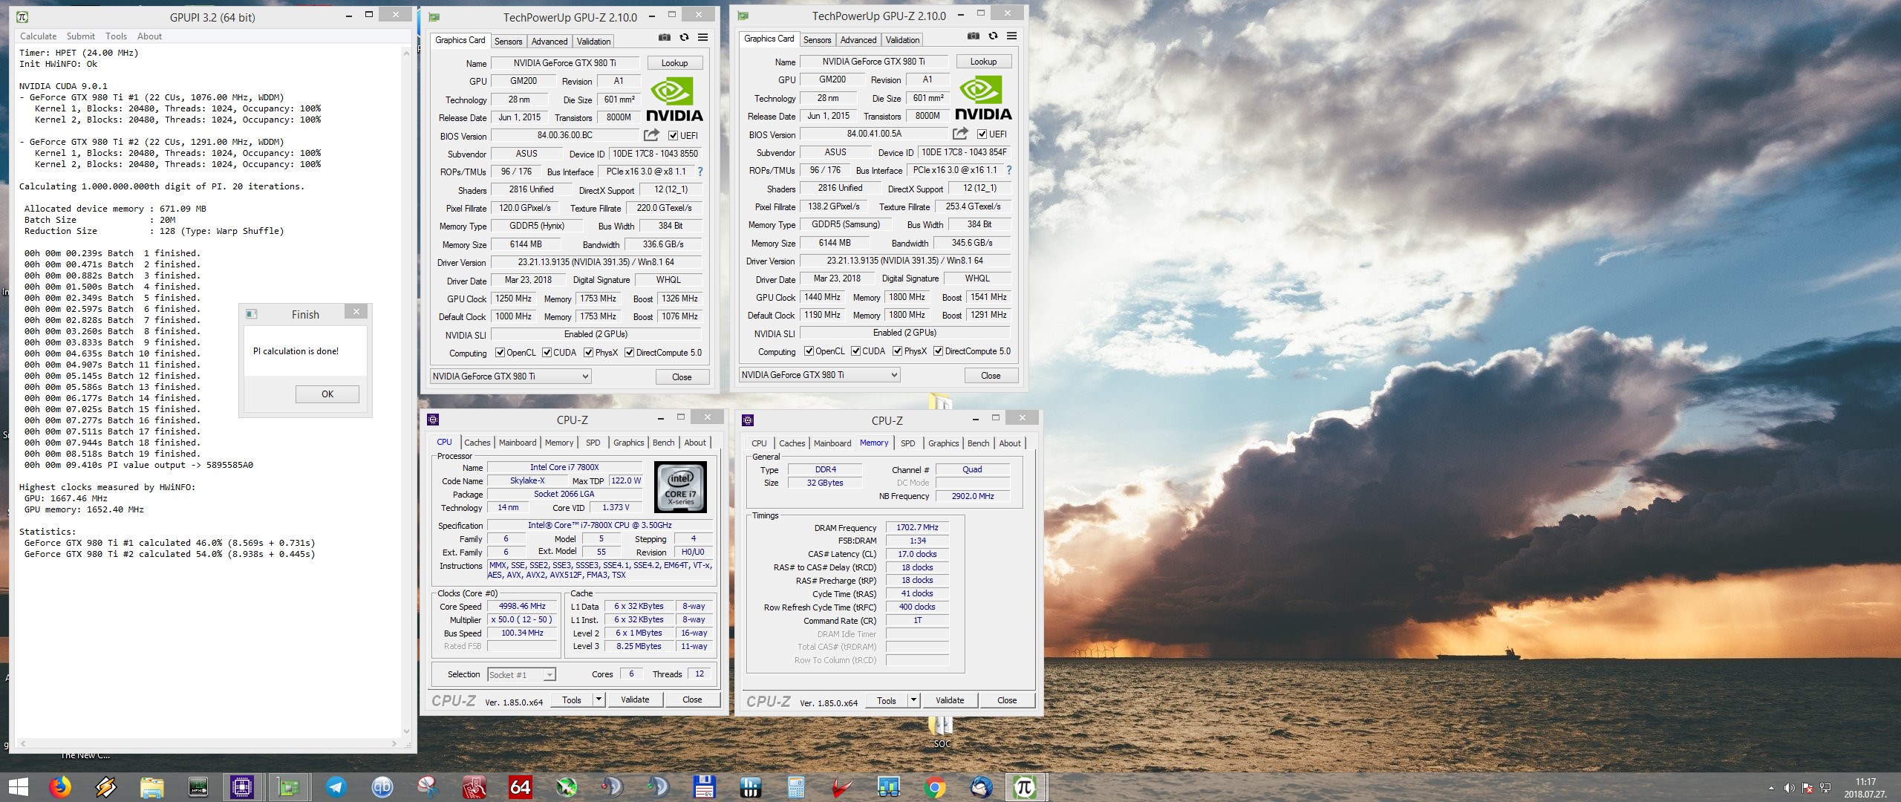Image resolution: width=1901 pixels, height=802 pixels.
Task: Open the Snipping Tool scissors icon
Action: [428, 787]
